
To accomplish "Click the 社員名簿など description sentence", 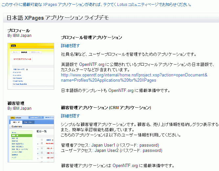I will [129, 54].
